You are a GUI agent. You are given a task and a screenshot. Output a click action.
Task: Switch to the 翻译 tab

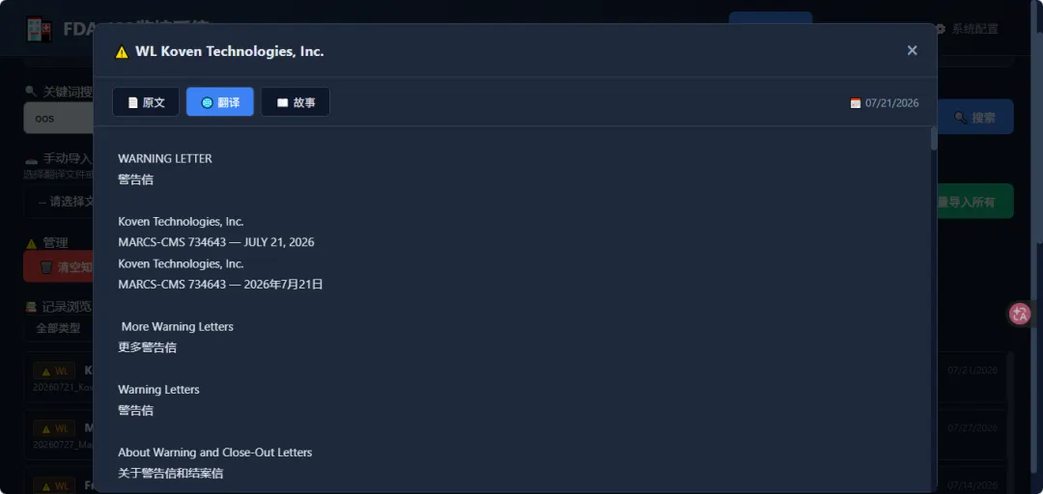tap(220, 102)
